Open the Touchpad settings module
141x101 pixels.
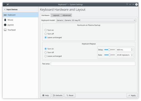20,30
